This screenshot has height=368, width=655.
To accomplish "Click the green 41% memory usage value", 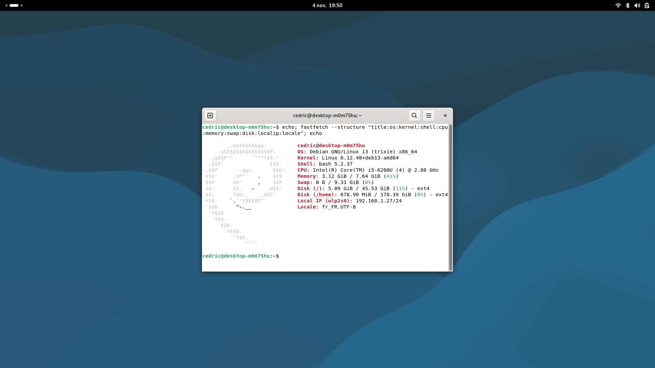I will pyautogui.click(x=391, y=176).
